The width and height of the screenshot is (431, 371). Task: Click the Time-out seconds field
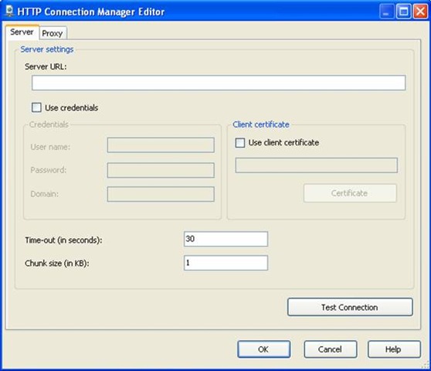point(226,239)
